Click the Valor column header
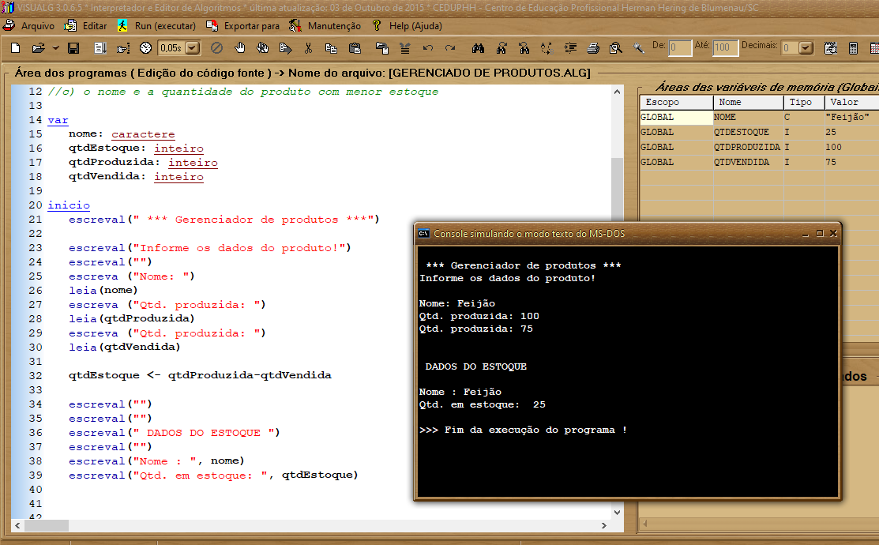This screenshot has height=545, width=879. pyautogui.click(x=851, y=102)
